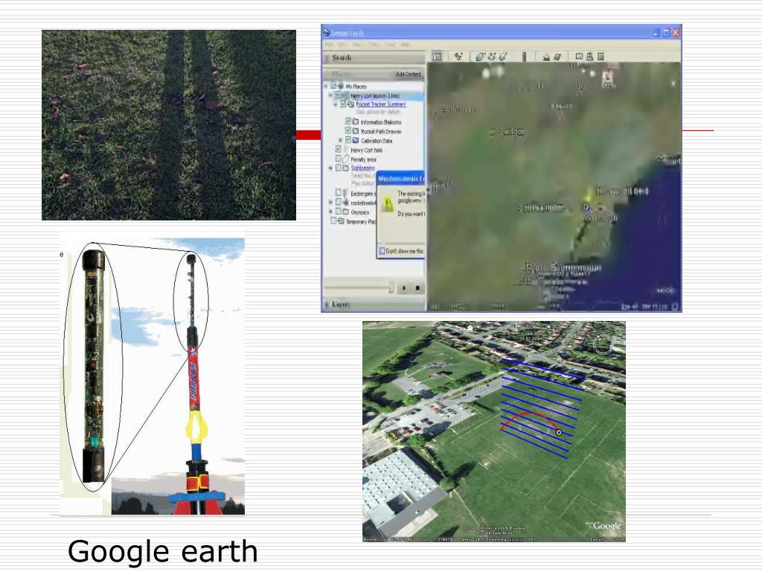Viewport: 762px width, 572px height.
Task: Tick the Don't show me this checkbox
Action: [x=382, y=251]
